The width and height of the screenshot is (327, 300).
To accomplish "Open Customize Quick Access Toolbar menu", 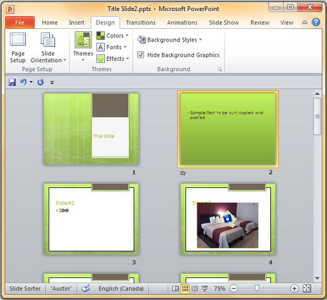I will (x=52, y=83).
